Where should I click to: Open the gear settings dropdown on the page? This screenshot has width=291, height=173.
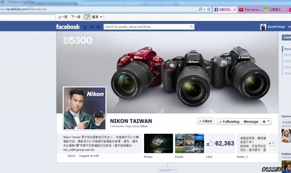coord(266,122)
